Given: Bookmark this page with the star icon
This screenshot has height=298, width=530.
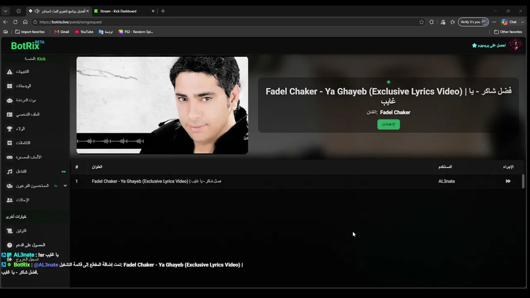Looking at the screenshot, I should pyautogui.click(x=422, y=22).
